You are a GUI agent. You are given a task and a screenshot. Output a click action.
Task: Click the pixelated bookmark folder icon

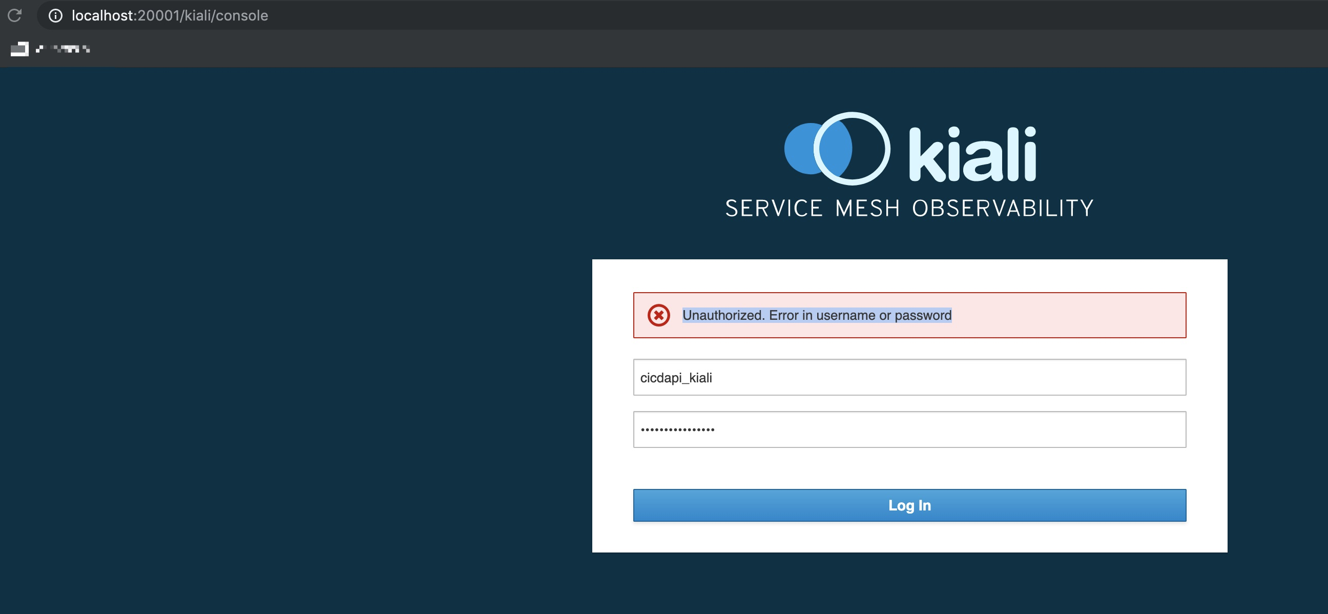point(19,49)
